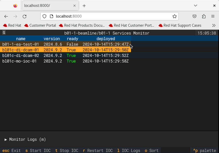Click deployed time 2024-10-14T15:29:47Z
This screenshot has height=153, width=219.
coord(106,44)
